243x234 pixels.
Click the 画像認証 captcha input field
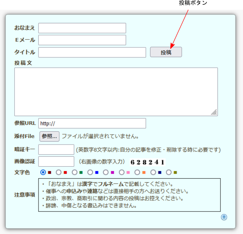click(56, 162)
